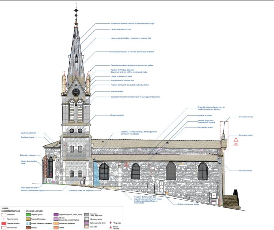
Task: Click the Enduit taché swatch in legend
Action: tap(86, 227)
